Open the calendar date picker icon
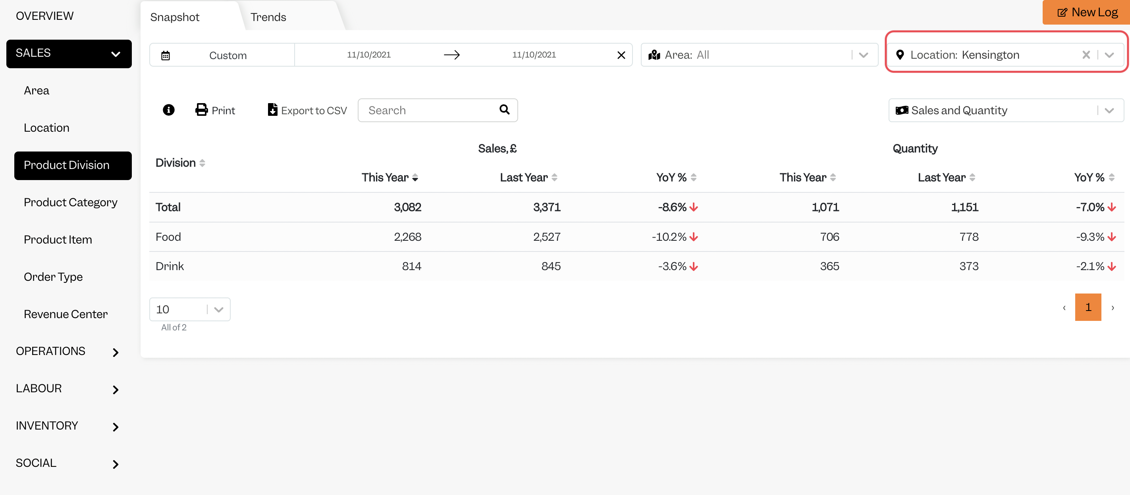Viewport: 1130px width, 495px height. [166, 56]
